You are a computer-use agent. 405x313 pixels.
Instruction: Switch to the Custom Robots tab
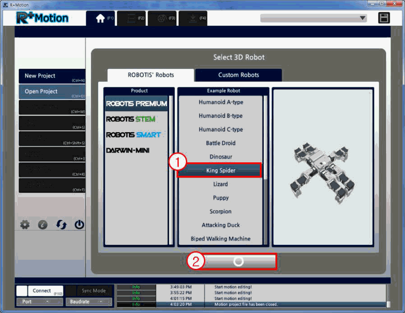[x=239, y=75]
